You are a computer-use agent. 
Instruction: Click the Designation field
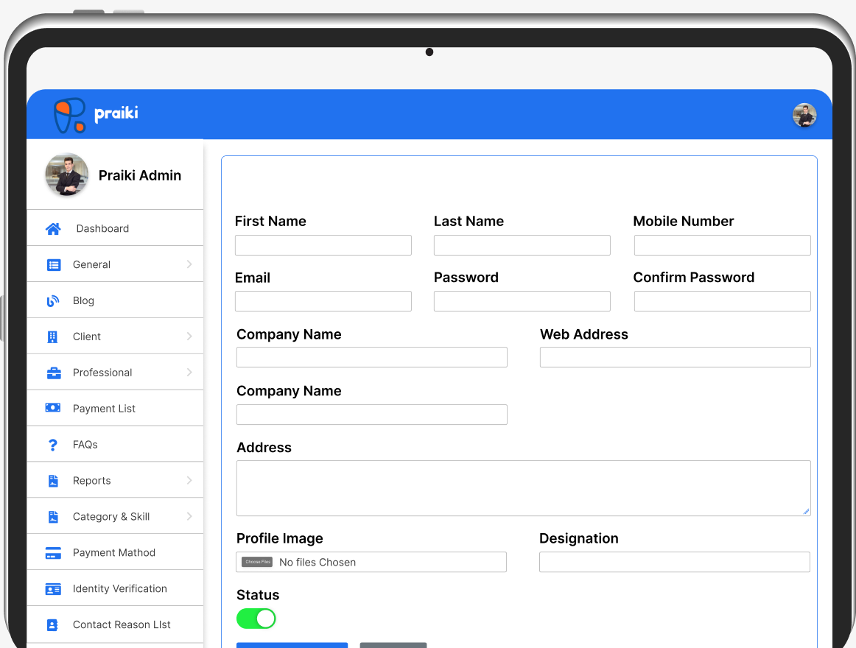click(x=675, y=562)
